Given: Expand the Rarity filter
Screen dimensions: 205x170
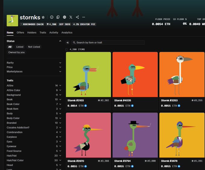Looking at the screenshot, I should tap(34, 63).
